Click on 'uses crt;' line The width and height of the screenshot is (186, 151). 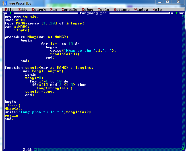(15, 20)
